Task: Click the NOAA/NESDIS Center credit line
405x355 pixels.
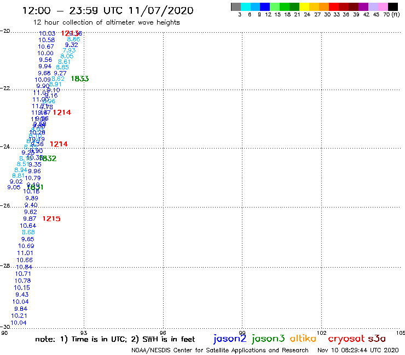Action: tap(220, 350)
